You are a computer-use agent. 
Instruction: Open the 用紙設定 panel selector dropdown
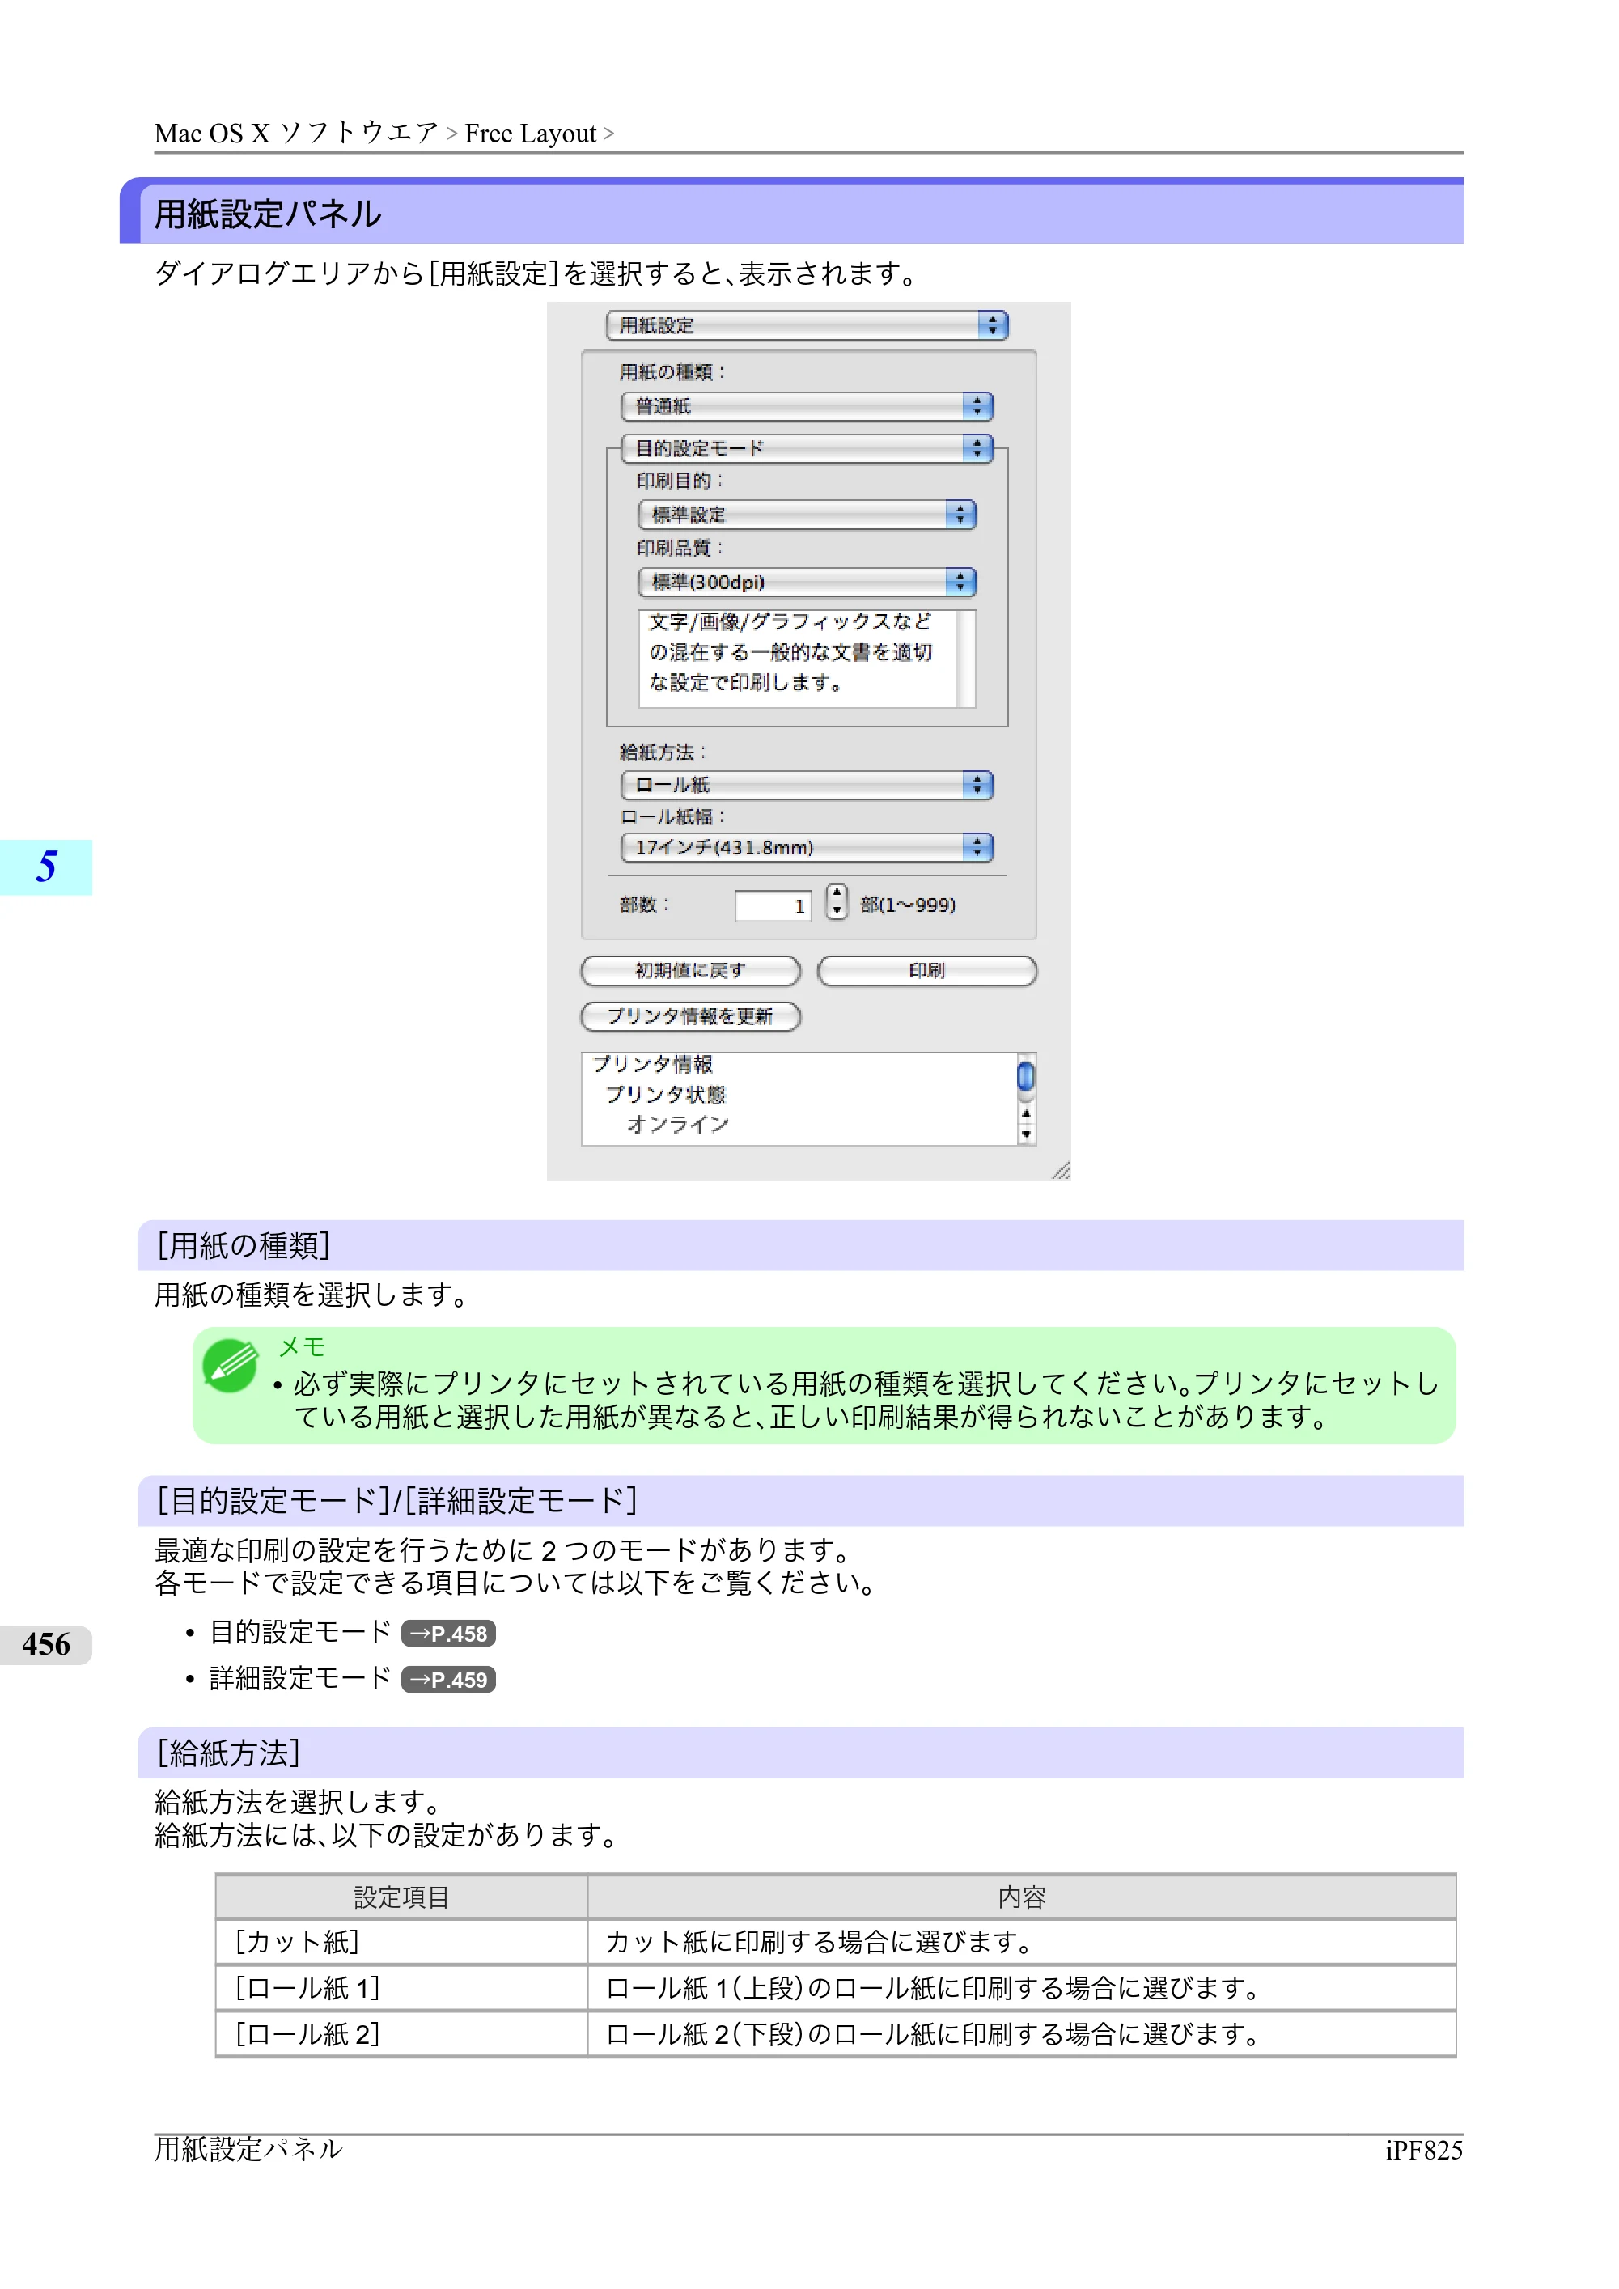pos(807,325)
